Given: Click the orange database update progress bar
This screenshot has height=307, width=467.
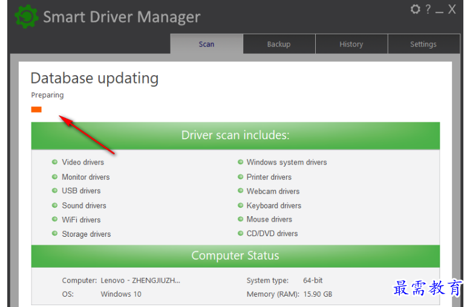Looking at the screenshot, I should click(x=36, y=110).
